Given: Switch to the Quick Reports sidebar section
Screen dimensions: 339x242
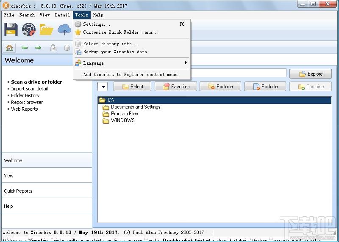Looking at the screenshot, I should (x=47, y=190).
